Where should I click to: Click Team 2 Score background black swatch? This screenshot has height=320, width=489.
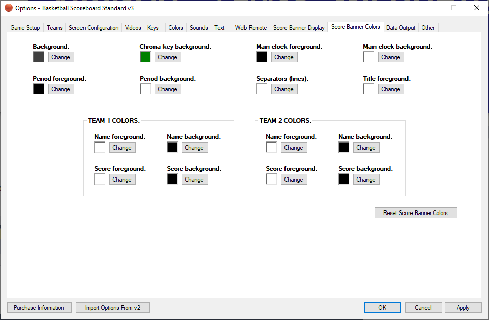click(344, 180)
